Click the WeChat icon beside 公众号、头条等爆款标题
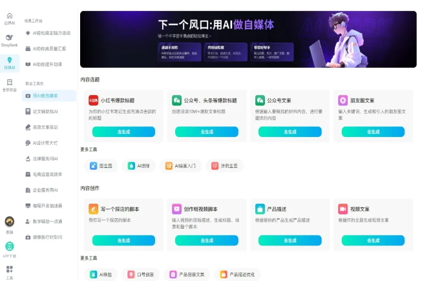 pos(177,100)
